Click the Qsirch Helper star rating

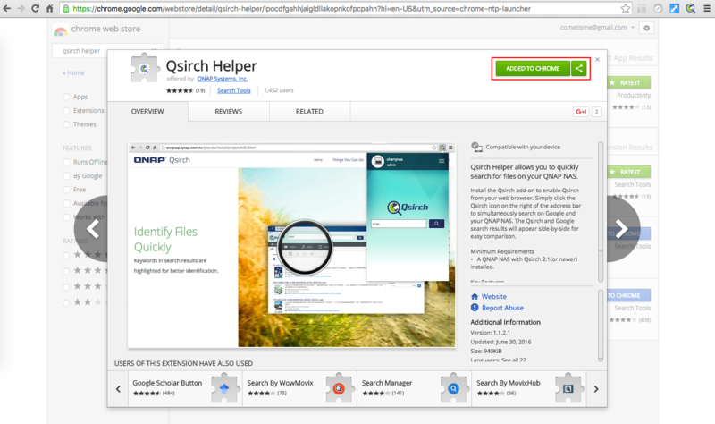point(180,90)
